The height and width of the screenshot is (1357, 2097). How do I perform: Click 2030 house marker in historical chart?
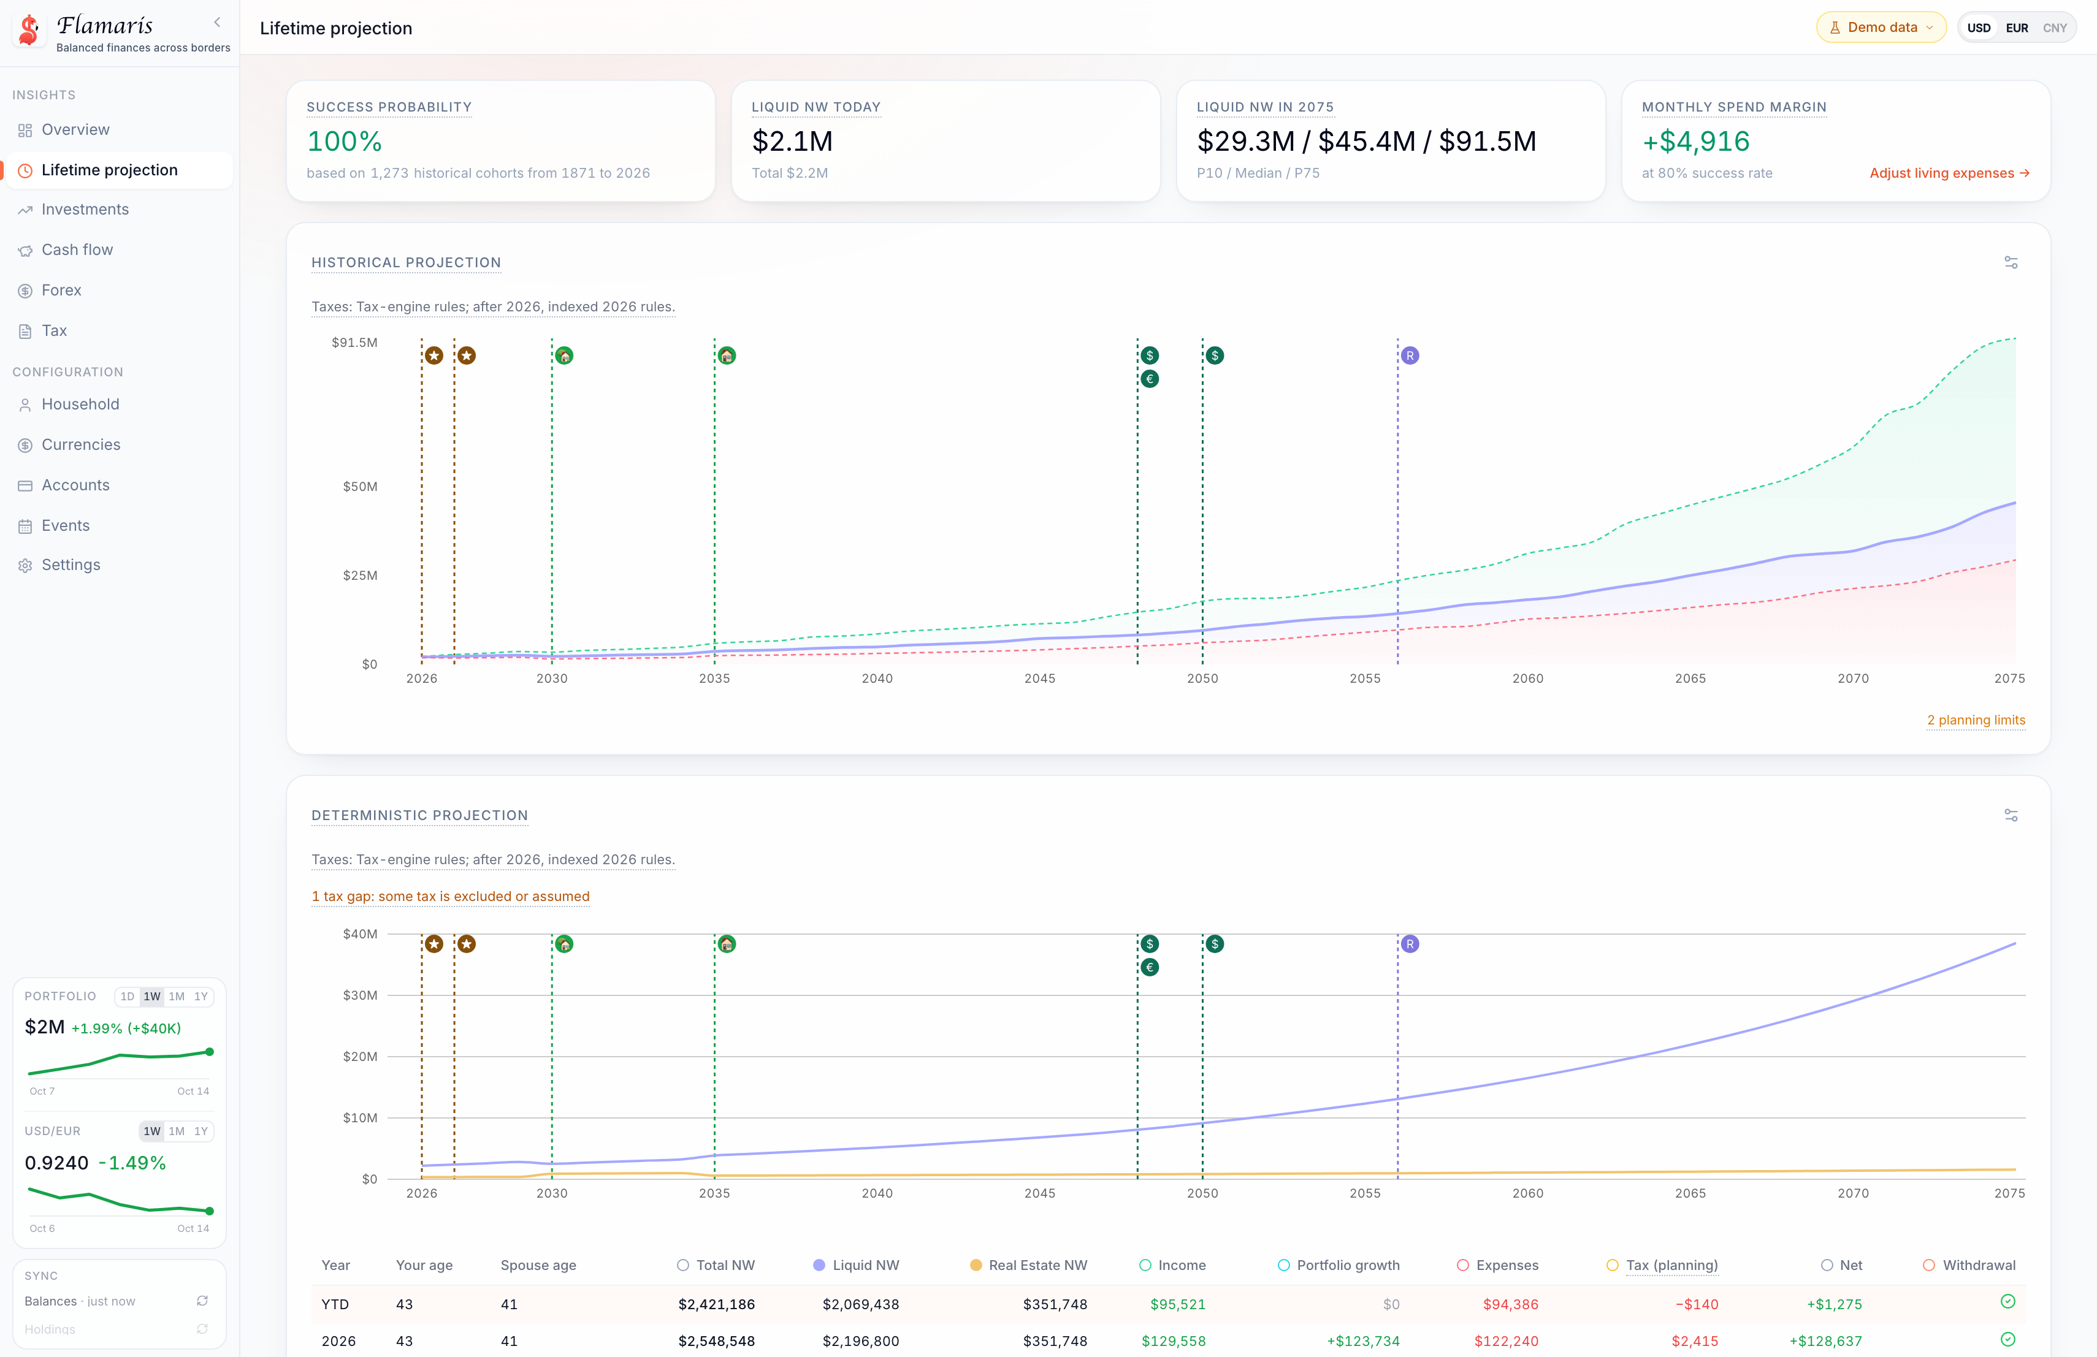(565, 355)
